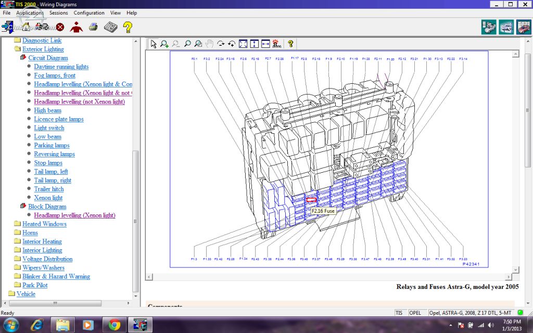Expand the Interior Lighting folder
The image size is (533, 333).
click(x=17, y=250)
